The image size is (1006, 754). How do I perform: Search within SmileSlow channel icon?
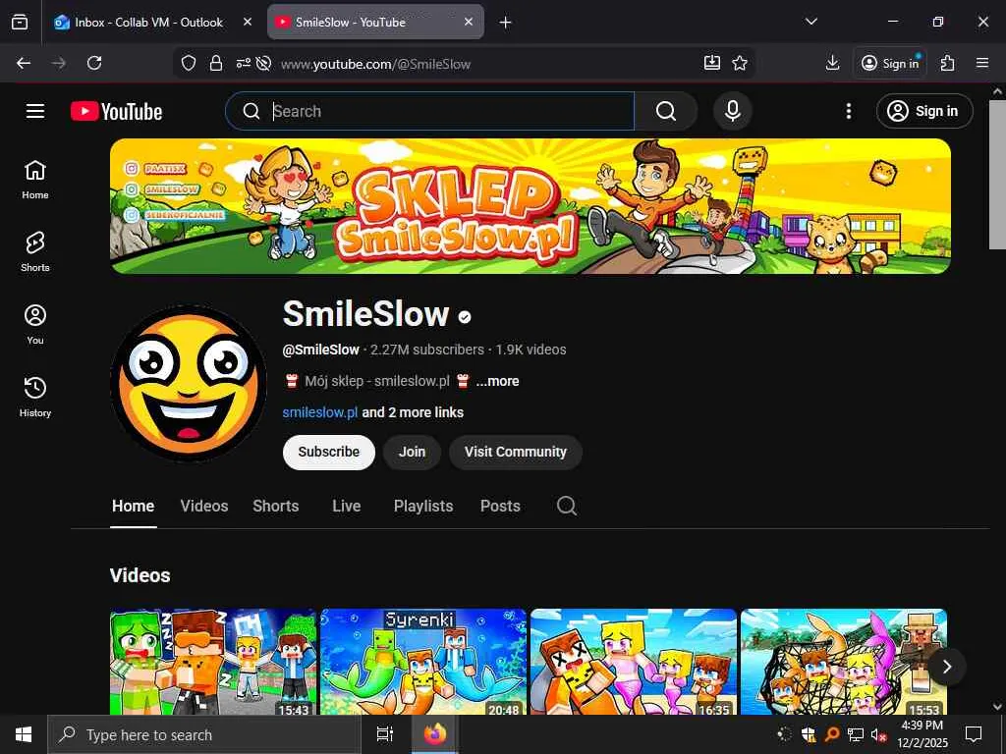click(x=567, y=506)
